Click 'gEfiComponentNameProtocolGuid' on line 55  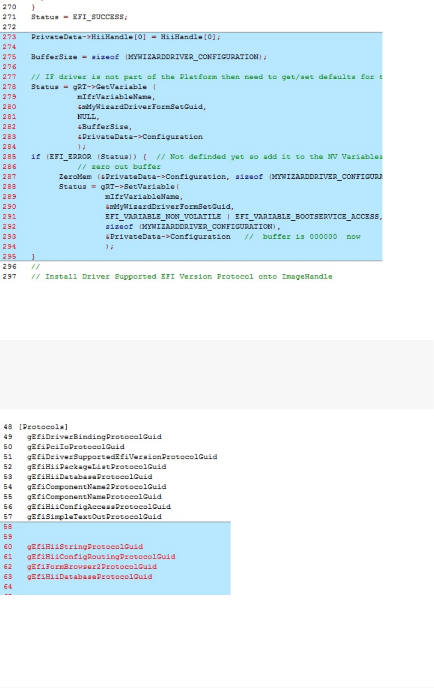[x=94, y=497]
